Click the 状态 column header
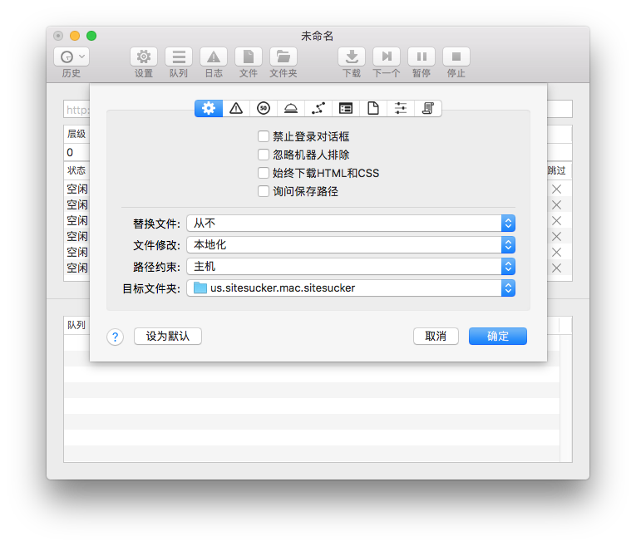 (x=76, y=170)
